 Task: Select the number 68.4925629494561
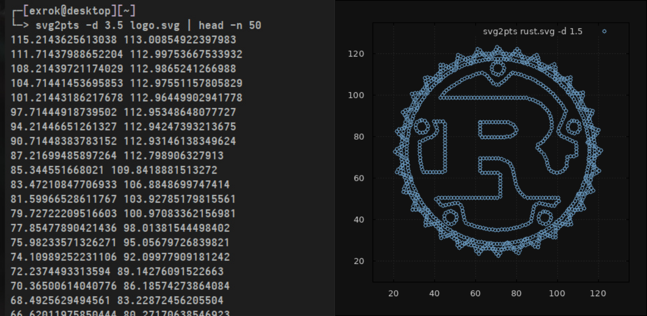click(60, 300)
